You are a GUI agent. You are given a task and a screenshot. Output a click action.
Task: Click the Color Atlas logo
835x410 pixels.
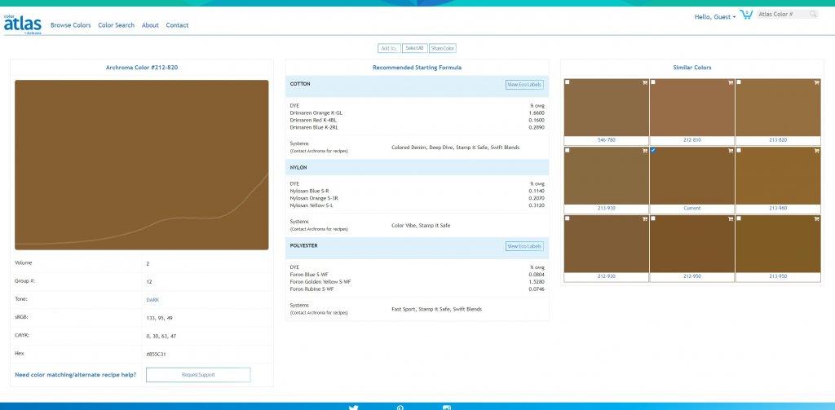click(x=22, y=24)
